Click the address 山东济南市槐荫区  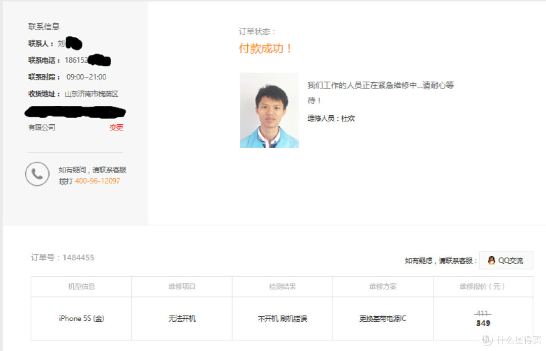(x=92, y=94)
